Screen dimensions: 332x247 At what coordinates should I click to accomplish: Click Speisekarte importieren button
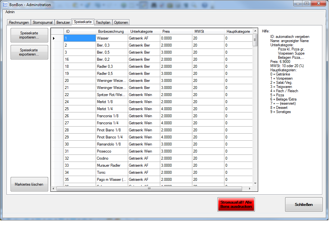tap(29, 35)
